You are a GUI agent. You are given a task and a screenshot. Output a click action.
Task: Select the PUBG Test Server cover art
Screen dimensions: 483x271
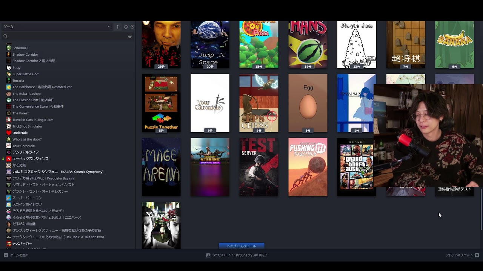pyautogui.click(x=259, y=167)
